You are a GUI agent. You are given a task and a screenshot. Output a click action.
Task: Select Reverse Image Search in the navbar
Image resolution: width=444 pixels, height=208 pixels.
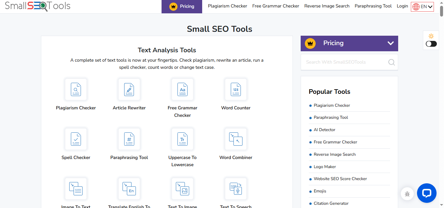(327, 6)
